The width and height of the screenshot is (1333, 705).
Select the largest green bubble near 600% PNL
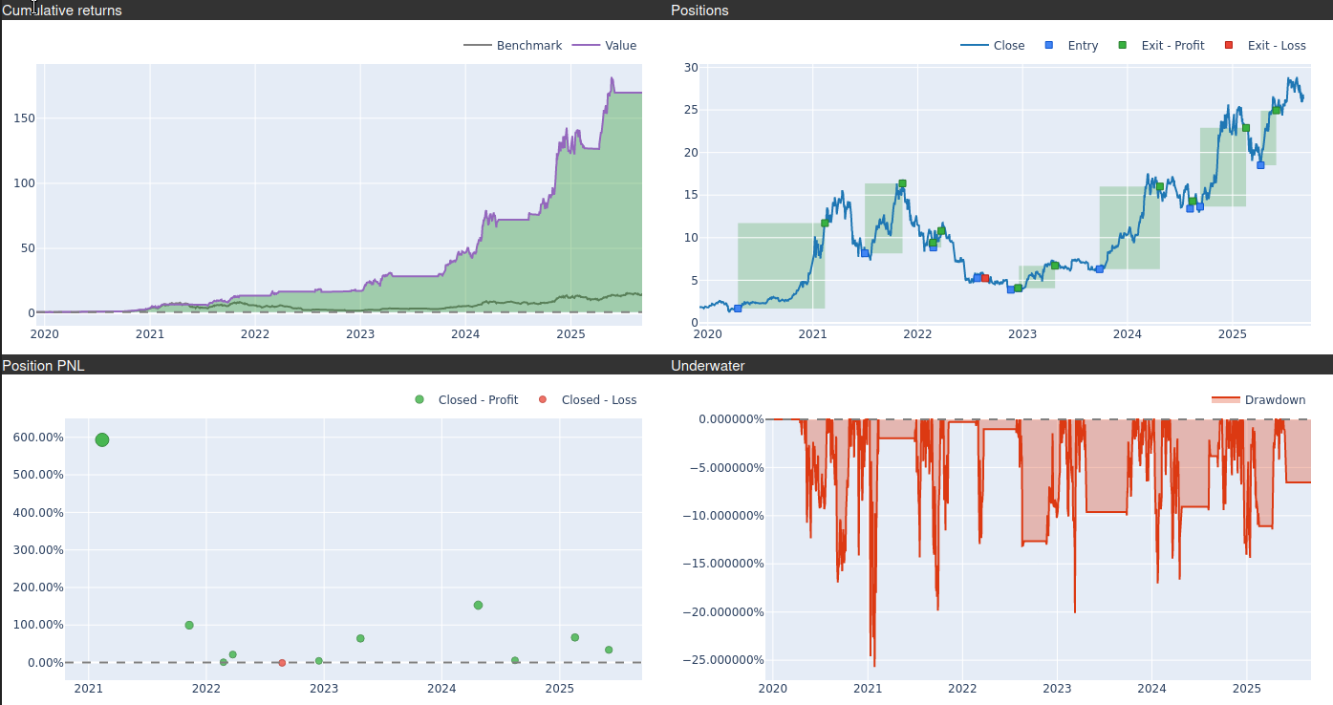pyautogui.click(x=102, y=440)
